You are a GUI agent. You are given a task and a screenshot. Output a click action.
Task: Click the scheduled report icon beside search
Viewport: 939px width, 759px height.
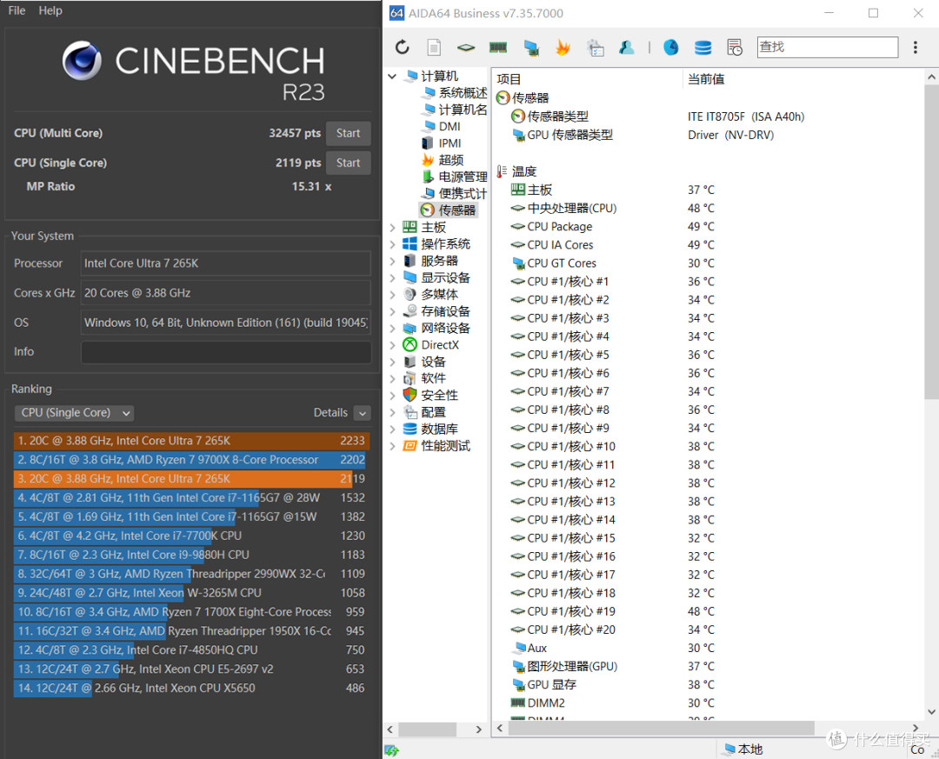click(x=735, y=47)
